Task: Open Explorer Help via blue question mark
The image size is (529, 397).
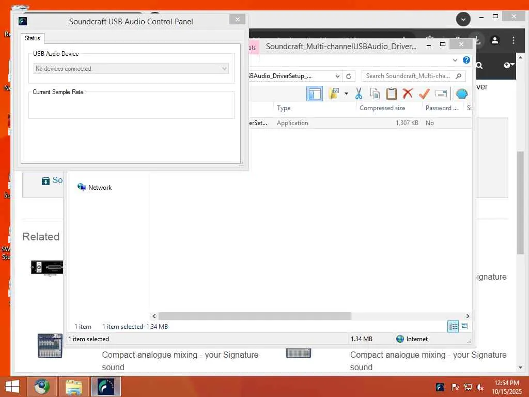Action: [466, 60]
